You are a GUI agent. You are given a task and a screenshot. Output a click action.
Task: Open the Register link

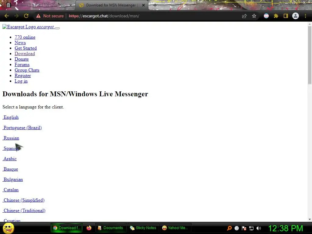pyautogui.click(x=23, y=76)
